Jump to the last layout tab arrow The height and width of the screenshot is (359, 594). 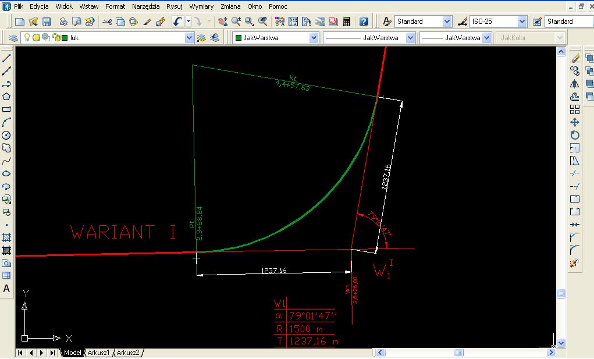[x=52, y=353]
